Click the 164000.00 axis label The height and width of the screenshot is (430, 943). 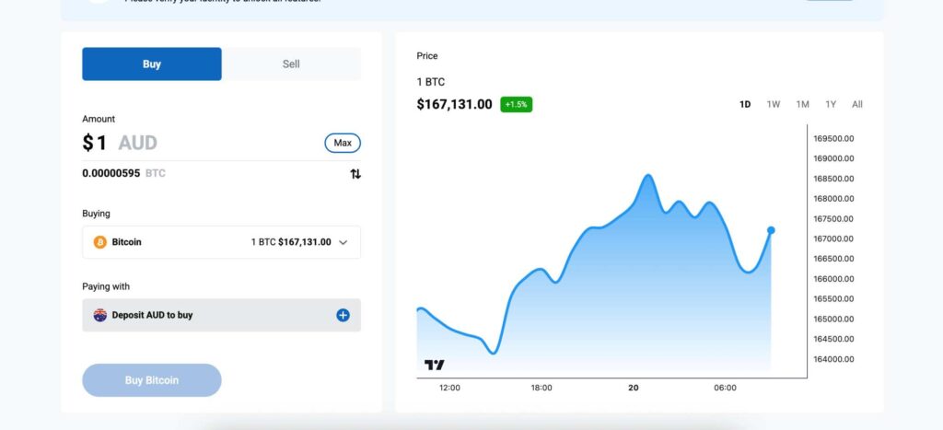pyautogui.click(x=833, y=359)
